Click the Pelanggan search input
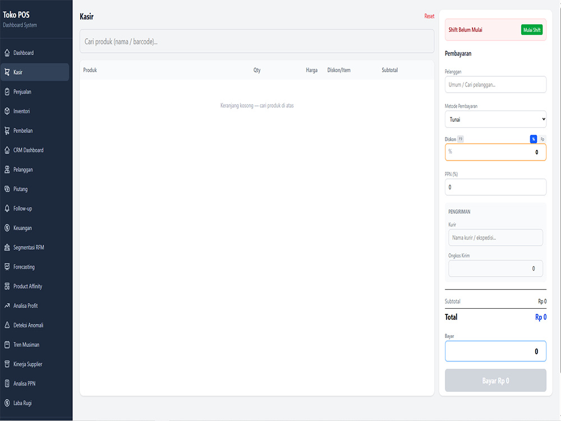This screenshot has width=561, height=421. [495, 85]
